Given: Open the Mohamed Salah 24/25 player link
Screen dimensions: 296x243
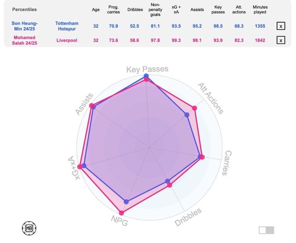Looking at the screenshot, I should pyautogui.click(x=25, y=40).
